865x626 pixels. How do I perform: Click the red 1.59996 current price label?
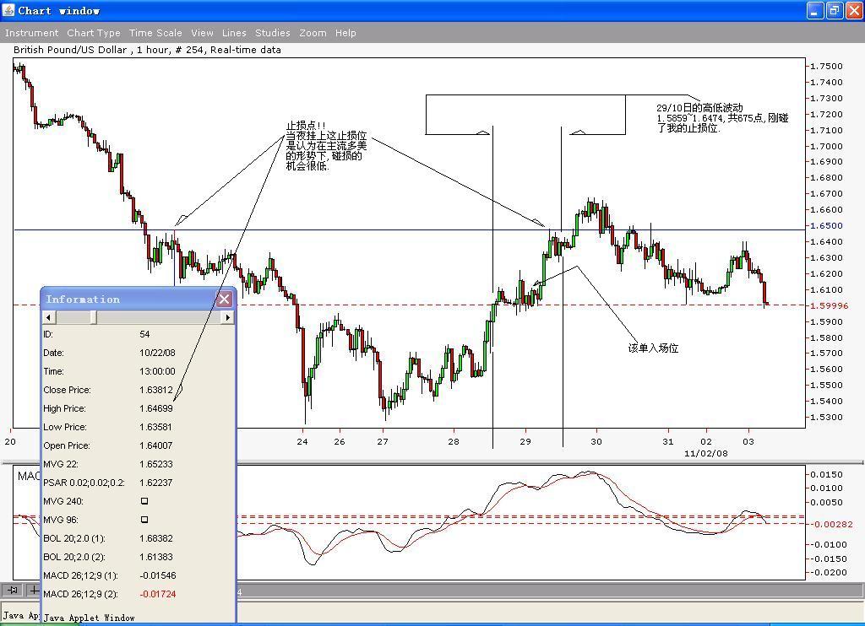(x=830, y=306)
